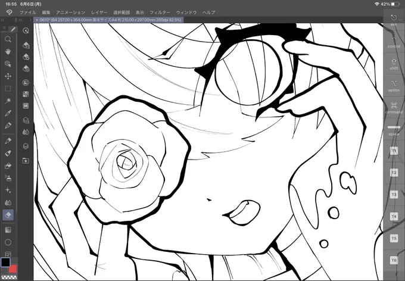This screenshot has width=405, height=281.
Task: Open the Color Wheel palette icon
Action: coord(26,82)
